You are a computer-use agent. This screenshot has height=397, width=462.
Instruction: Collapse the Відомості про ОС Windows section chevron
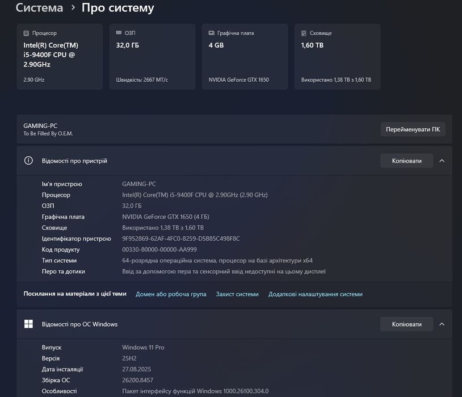(x=442, y=324)
